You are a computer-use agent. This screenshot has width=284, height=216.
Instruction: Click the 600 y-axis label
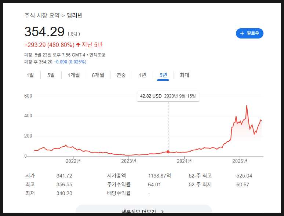point(28,96)
